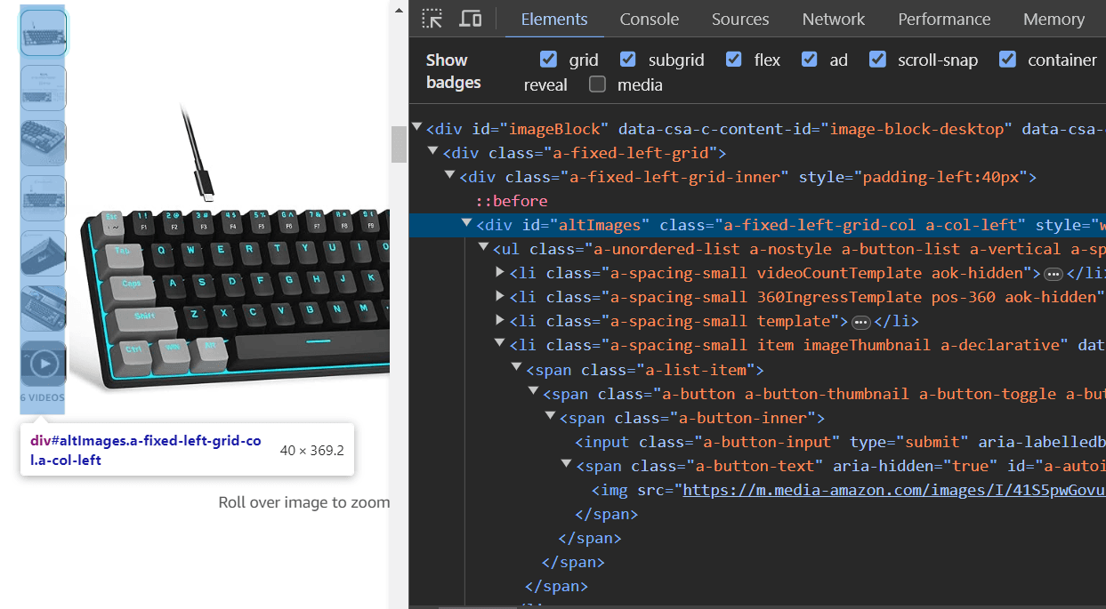Collapse the ul a-unordered-list node

(483, 247)
